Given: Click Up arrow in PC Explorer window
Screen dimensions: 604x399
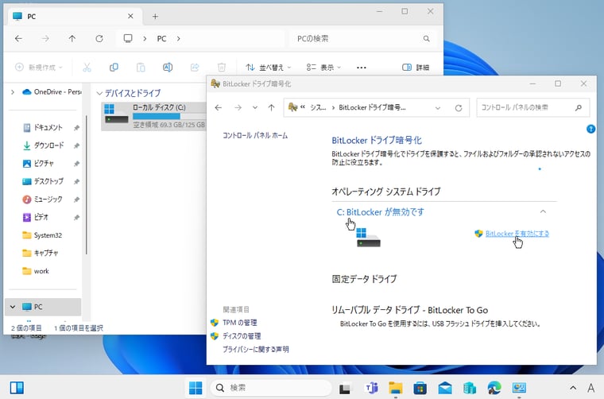Looking at the screenshot, I should tap(72, 38).
